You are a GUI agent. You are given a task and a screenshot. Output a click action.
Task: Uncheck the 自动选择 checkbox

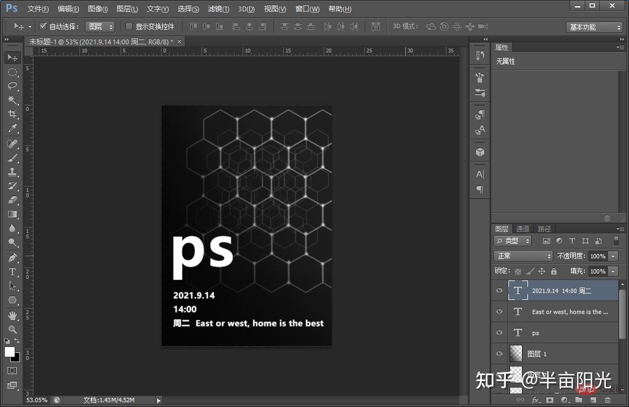(x=43, y=26)
